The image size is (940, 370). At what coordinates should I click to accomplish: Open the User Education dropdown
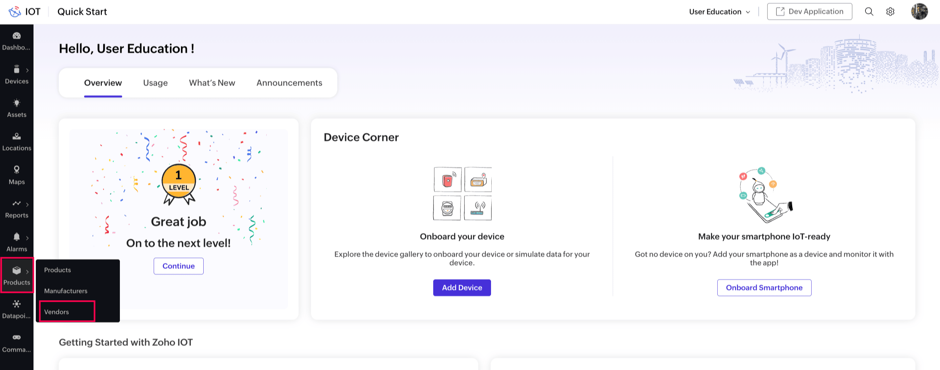coord(719,12)
